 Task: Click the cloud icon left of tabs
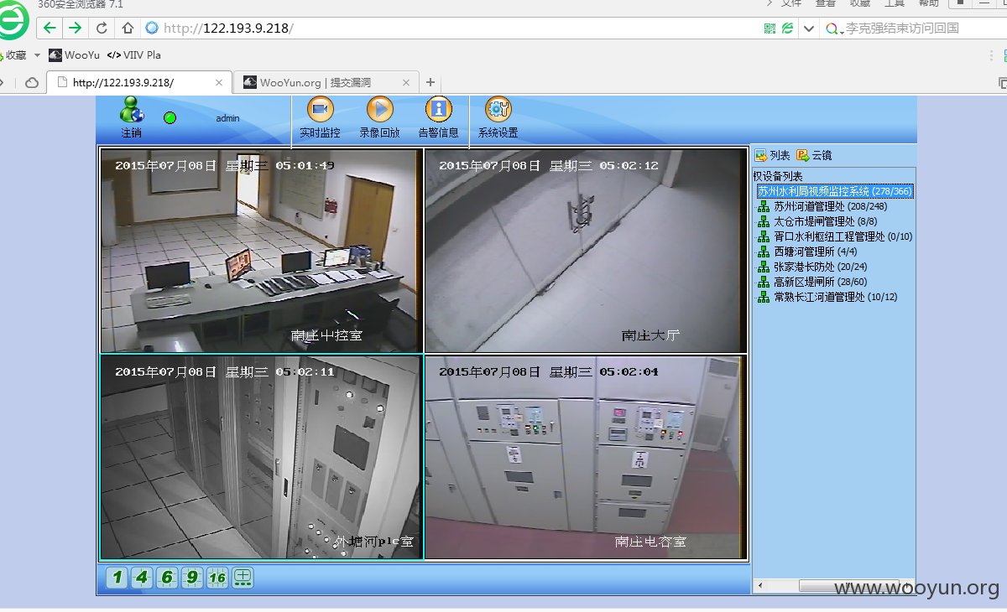click(x=32, y=82)
